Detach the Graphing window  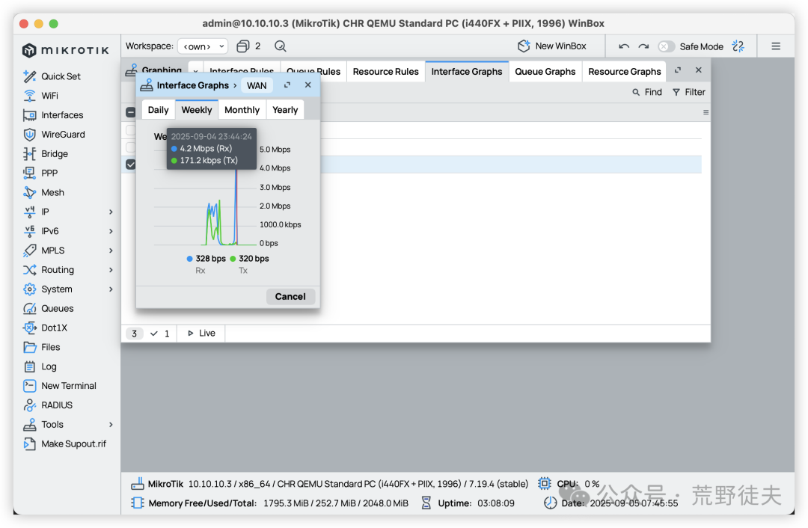678,70
